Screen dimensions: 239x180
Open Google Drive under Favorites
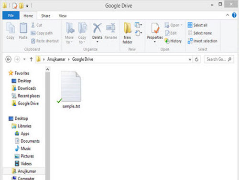[25, 103]
